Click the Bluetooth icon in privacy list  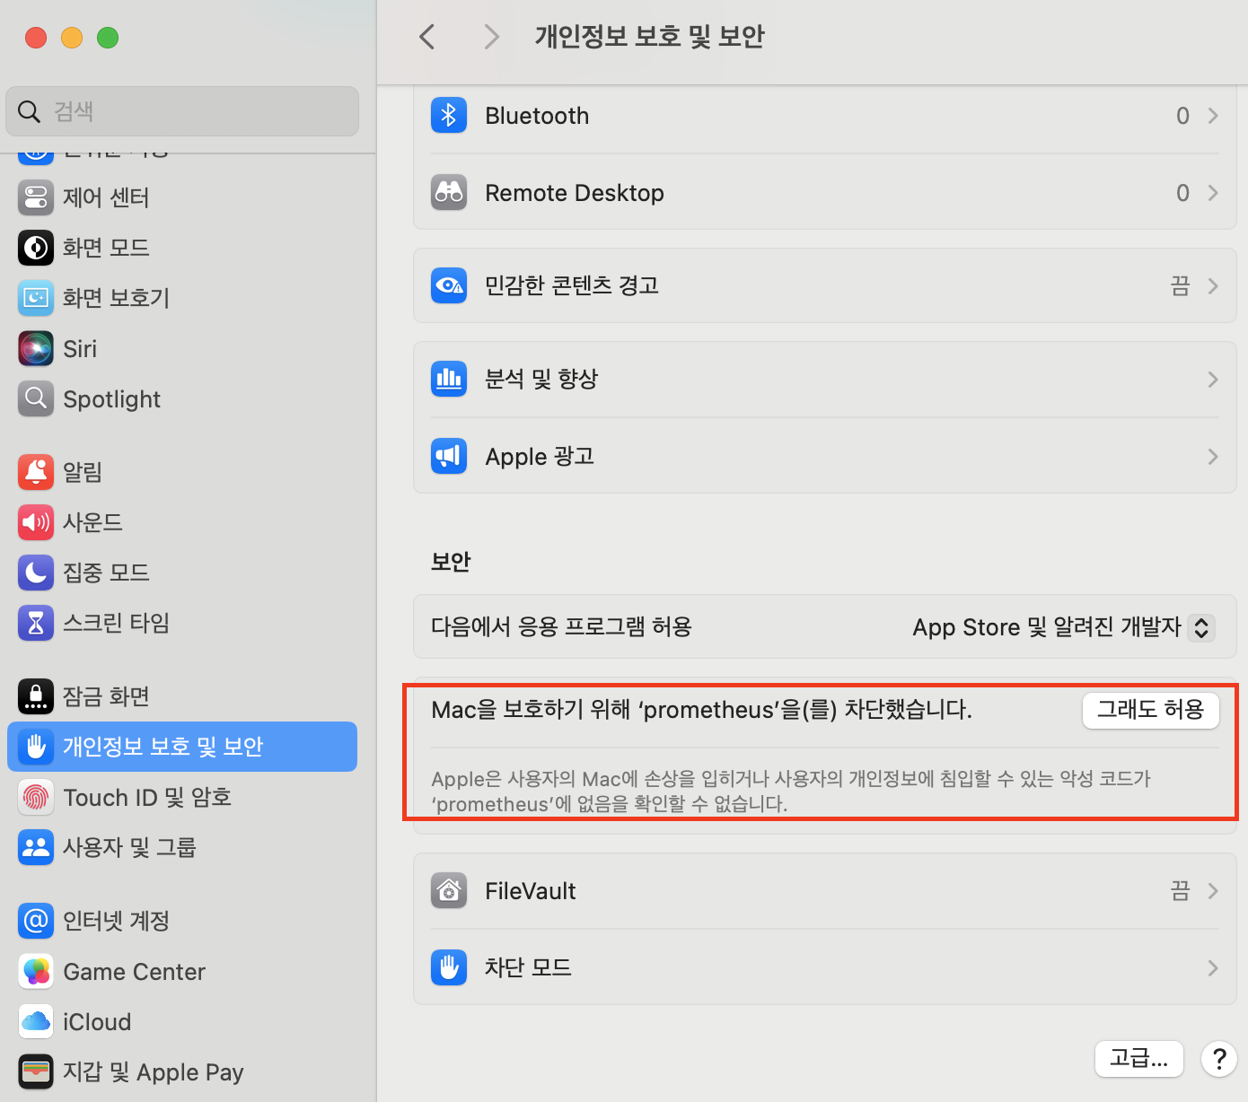[449, 115]
